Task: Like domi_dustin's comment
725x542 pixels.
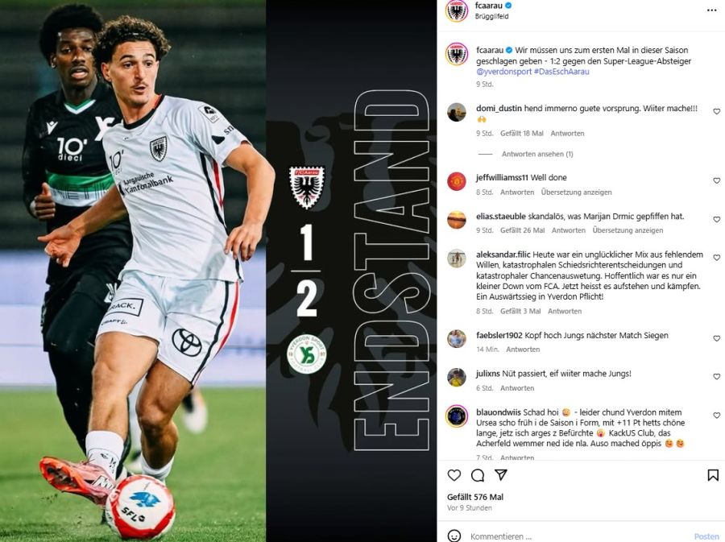Action: click(716, 111)
